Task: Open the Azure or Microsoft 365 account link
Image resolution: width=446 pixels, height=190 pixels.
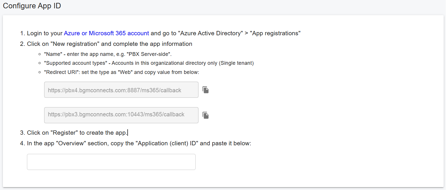Action: click(106, 33)
